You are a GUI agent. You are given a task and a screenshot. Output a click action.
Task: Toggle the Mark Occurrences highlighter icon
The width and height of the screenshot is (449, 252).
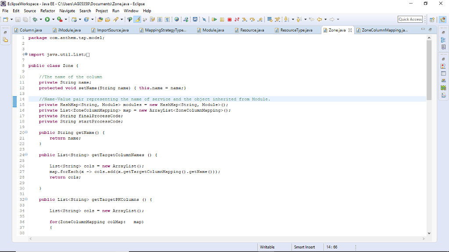(137, 19)
